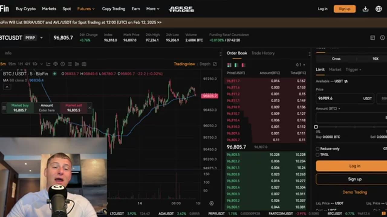Viewport: 387px width, 217px height.
Task: Take chart snapshot with camera icon
Action: 84,64
